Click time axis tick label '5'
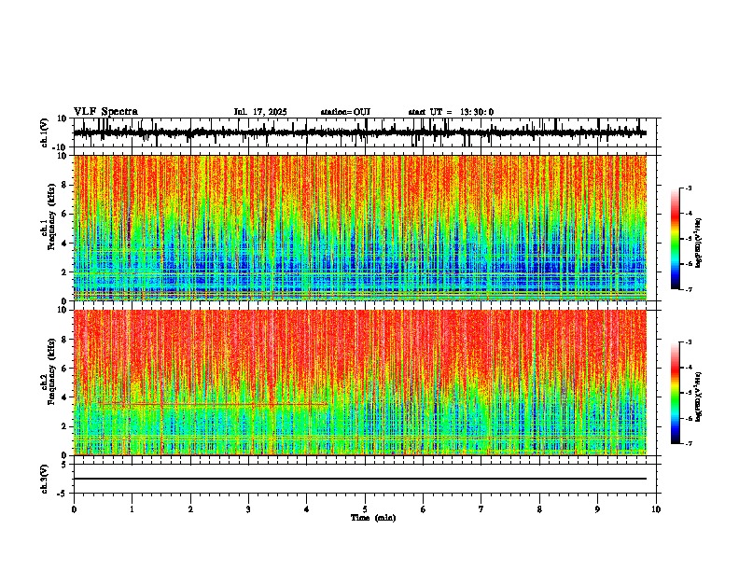Screen dimensions: 739x571 point(365,509)
